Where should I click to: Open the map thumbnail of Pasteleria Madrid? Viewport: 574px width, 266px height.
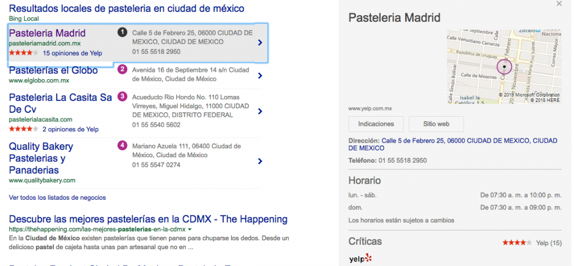504,67
